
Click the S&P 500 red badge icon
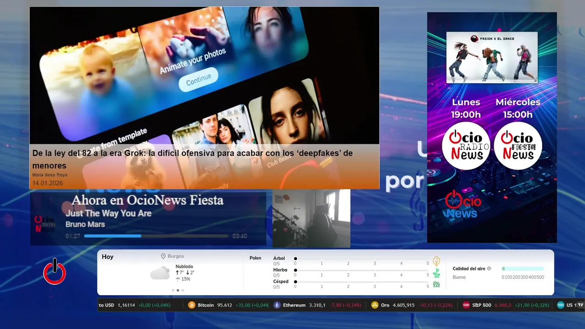coord(466,305)
